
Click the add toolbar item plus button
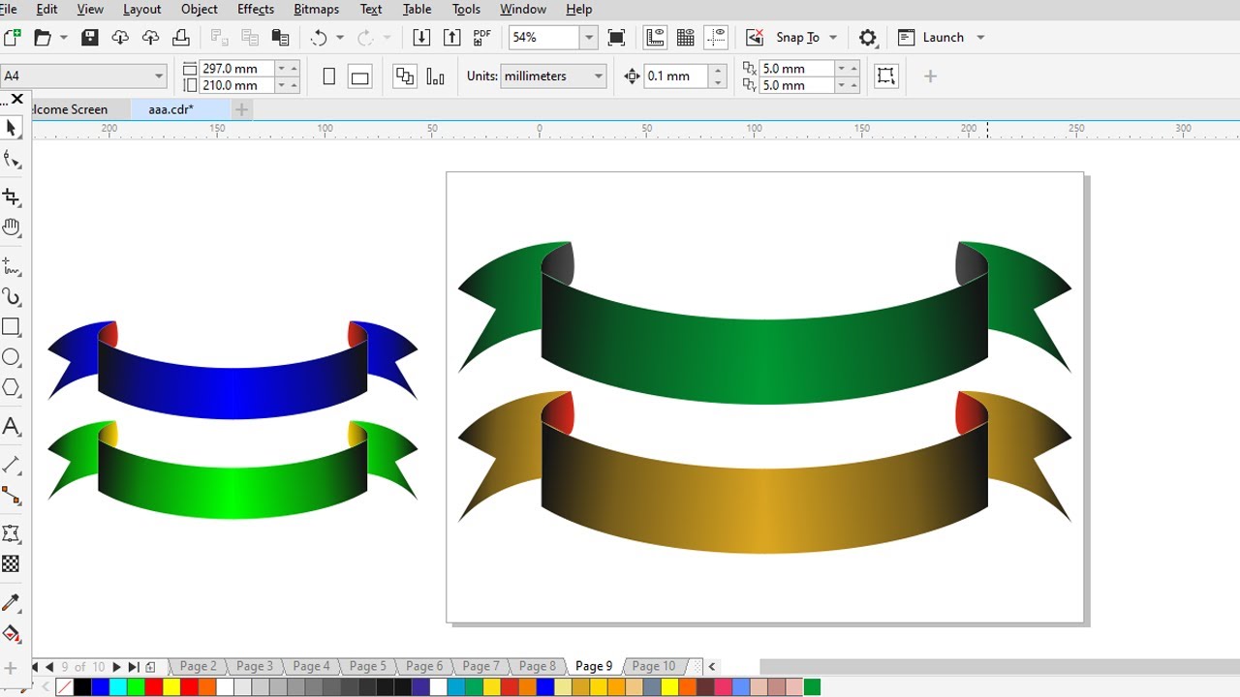pos(930,76)
